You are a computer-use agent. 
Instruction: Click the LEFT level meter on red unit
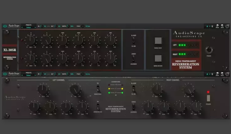click(188, 45)
